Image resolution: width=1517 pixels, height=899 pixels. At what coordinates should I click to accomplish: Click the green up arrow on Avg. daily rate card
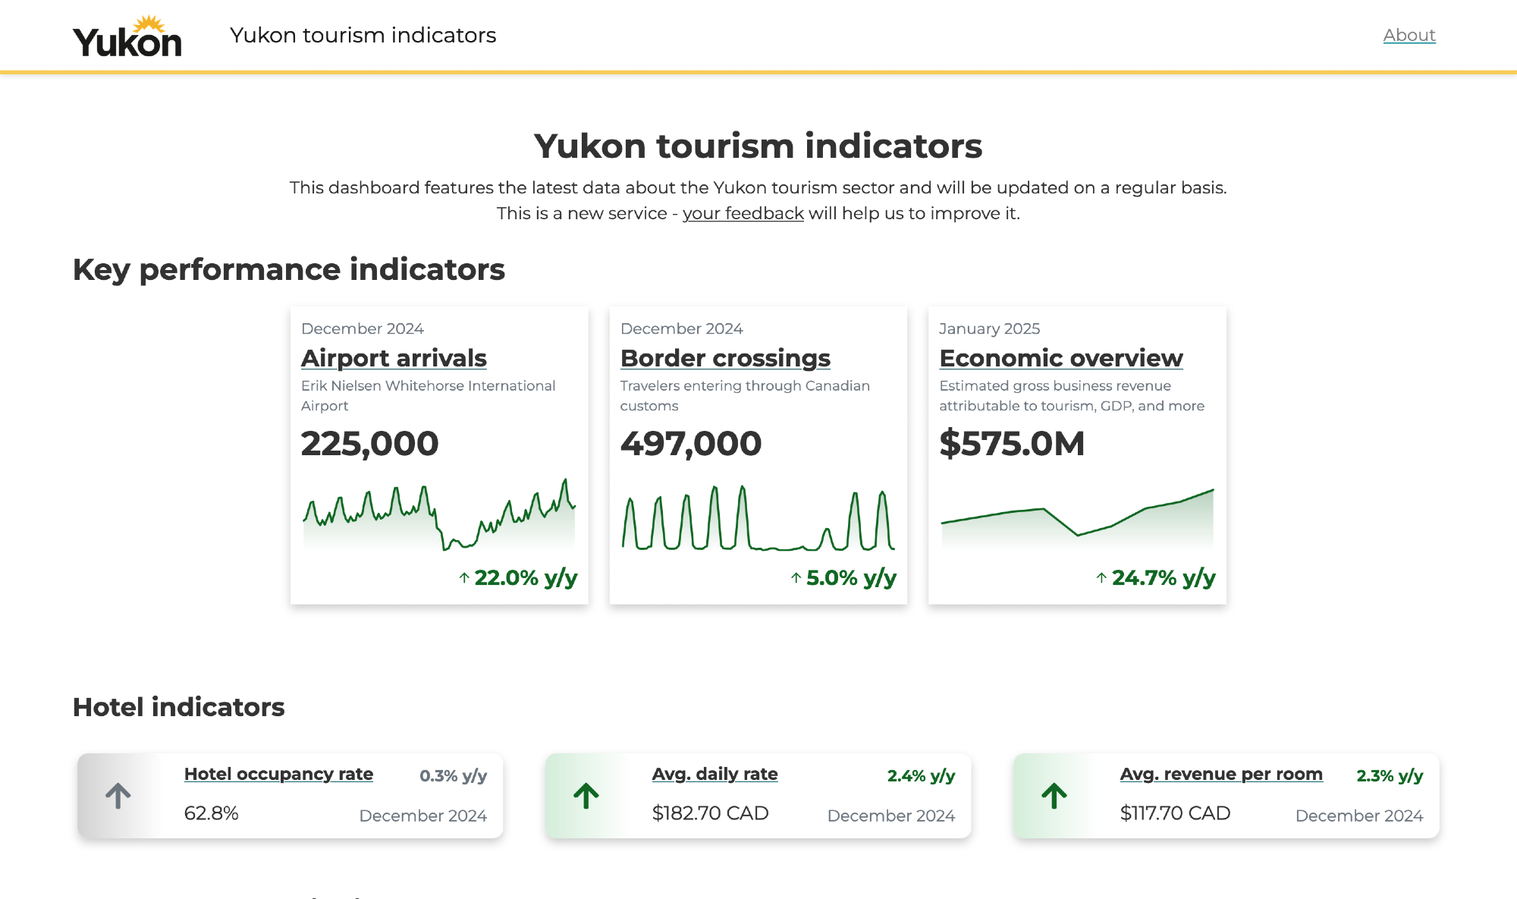click(x=586, y=796)
